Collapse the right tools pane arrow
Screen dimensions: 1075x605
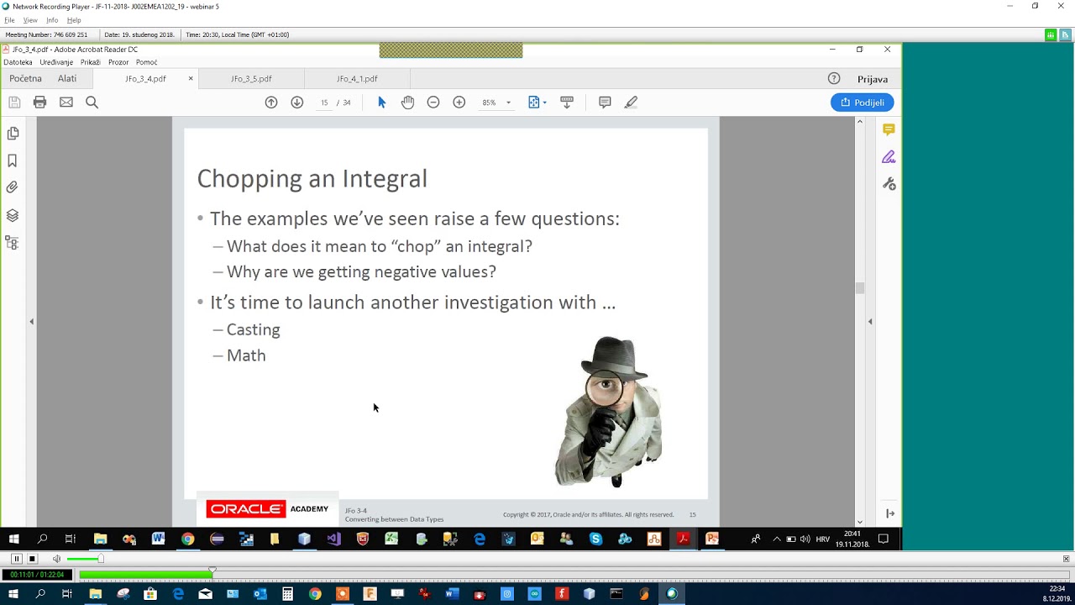click(870, 321)
